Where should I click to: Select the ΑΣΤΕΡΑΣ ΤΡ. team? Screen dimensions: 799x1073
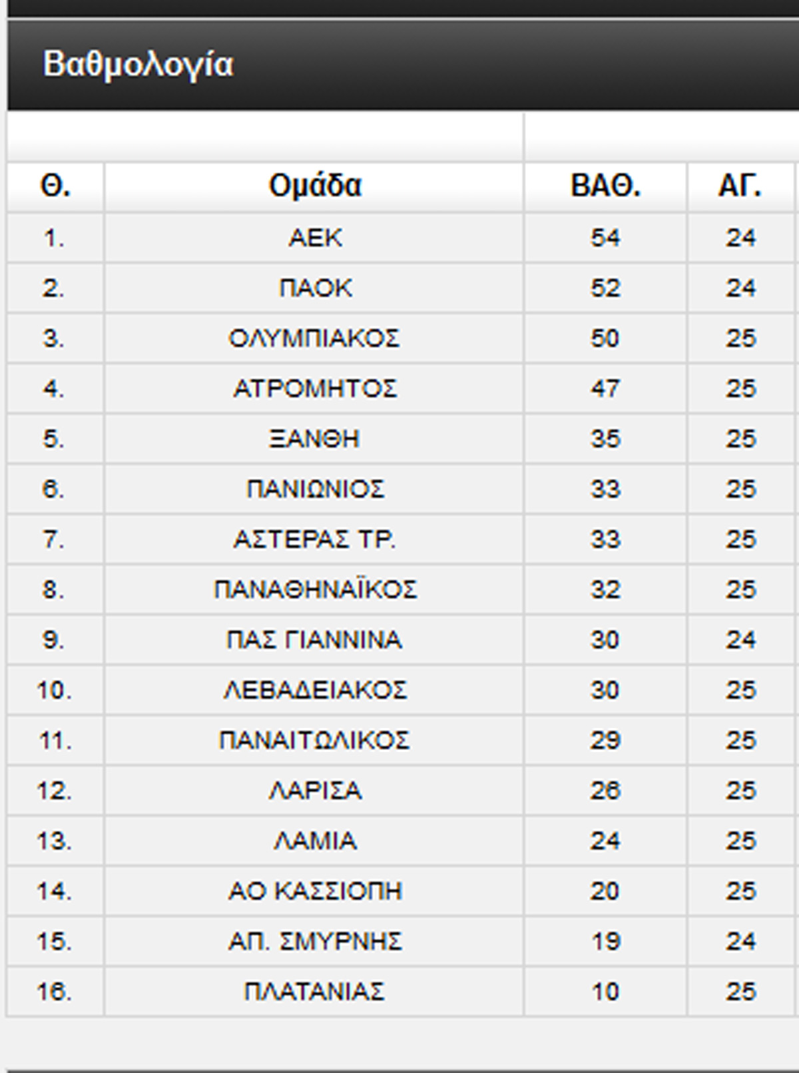pyautogui.click(x=314, y=539)
